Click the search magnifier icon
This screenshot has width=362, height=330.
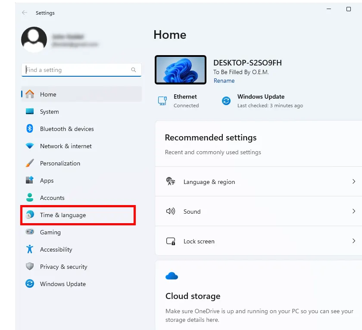click(134, 70)
